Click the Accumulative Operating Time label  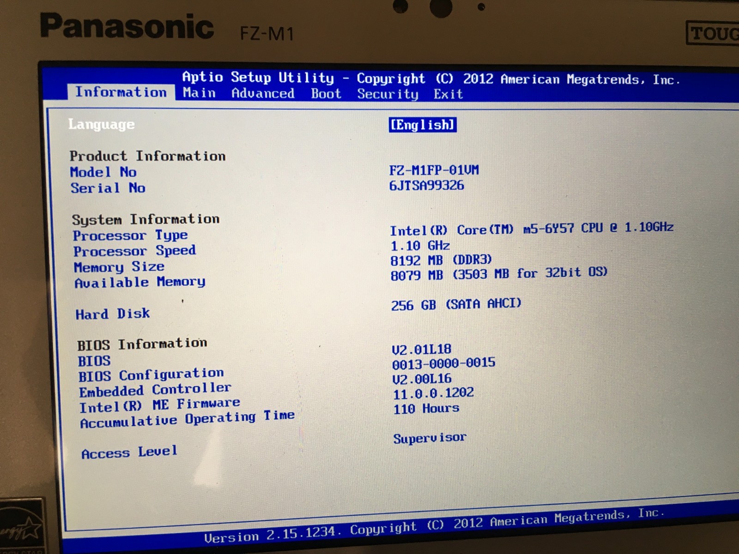click(188, 419)
